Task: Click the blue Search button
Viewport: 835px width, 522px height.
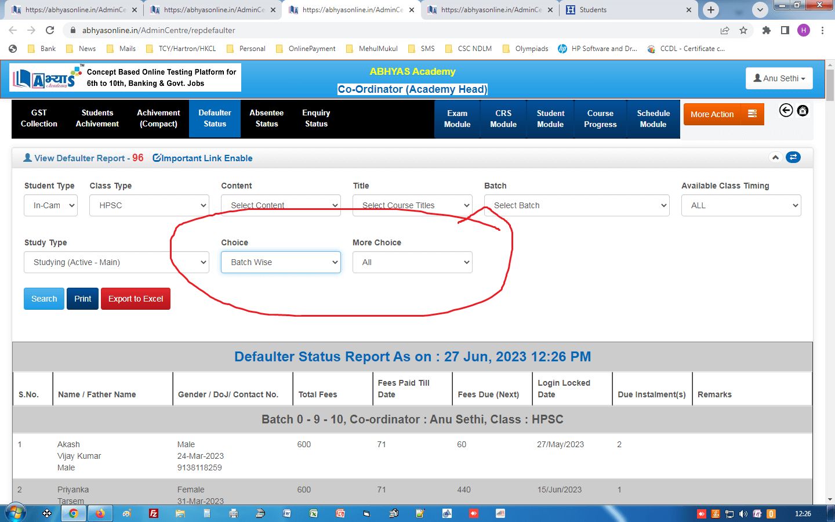Action: [x=44, y=299]
